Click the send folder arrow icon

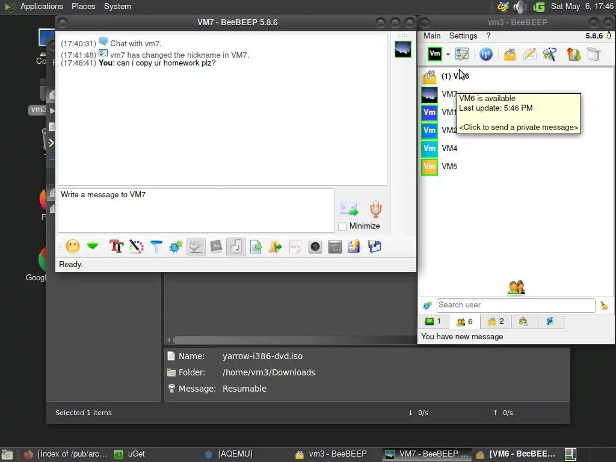pyautogui.click(x=276, y=247)
